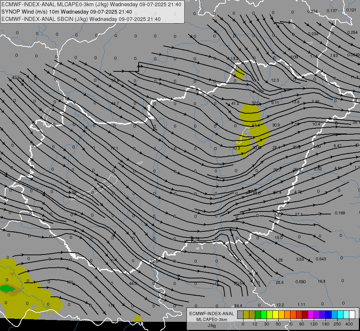Screen dimensions: 360x331
Task: Click the legend tick label 250
Action: tap(337, 324)
